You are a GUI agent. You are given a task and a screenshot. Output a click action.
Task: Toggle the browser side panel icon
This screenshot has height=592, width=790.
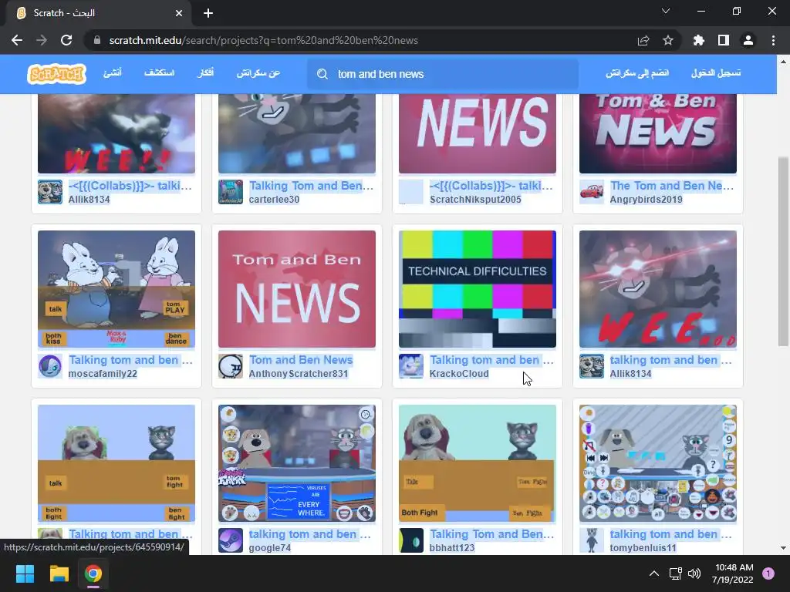click(724, 40)
